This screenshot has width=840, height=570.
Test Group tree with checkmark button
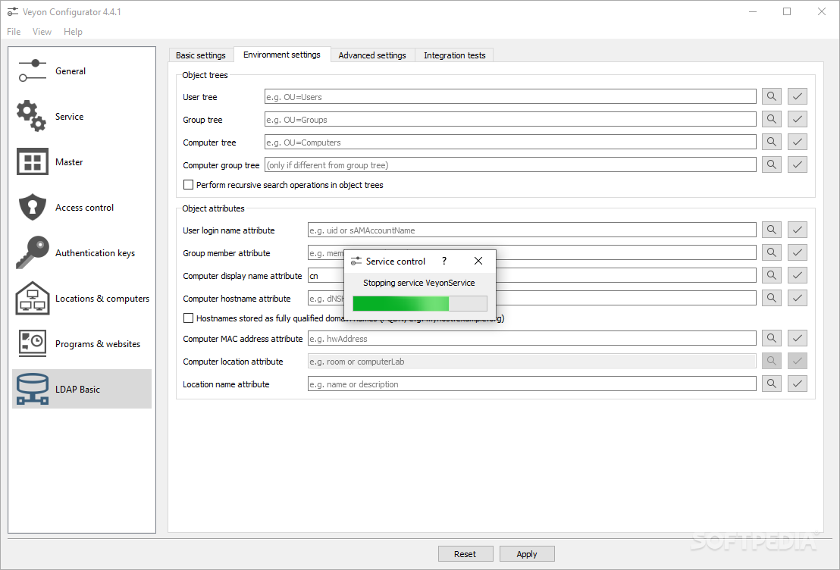coord(797,119)
